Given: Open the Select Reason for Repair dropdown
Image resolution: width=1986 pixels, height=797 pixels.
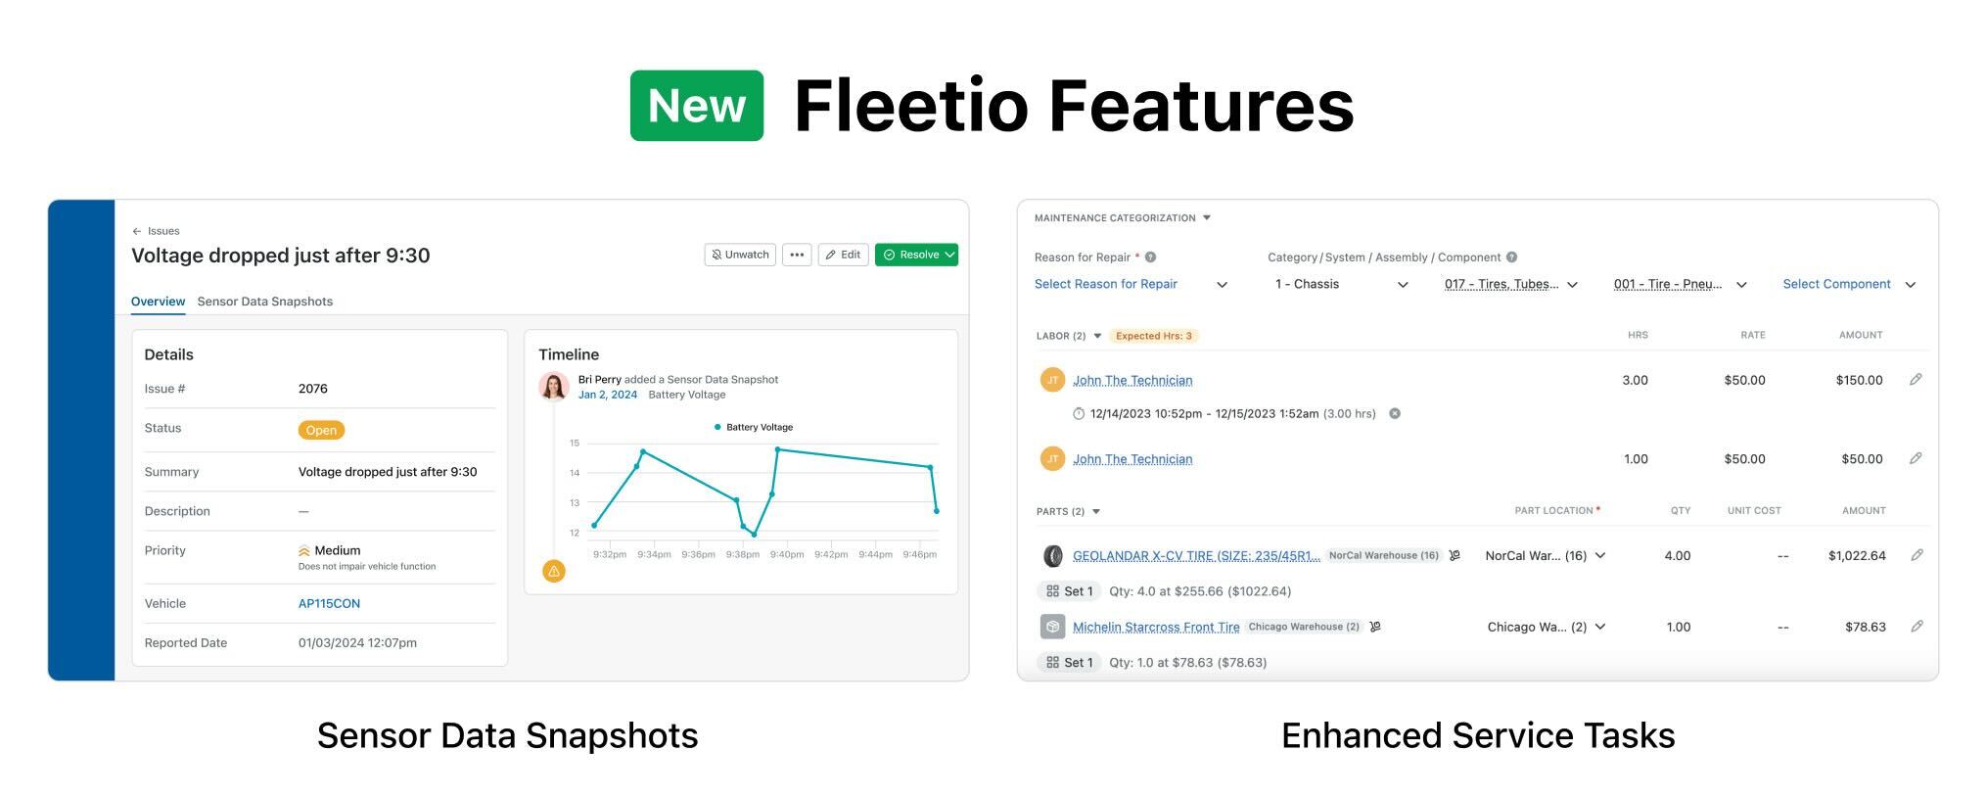Looking at the screenshot, I should (x=1131, y=284).
